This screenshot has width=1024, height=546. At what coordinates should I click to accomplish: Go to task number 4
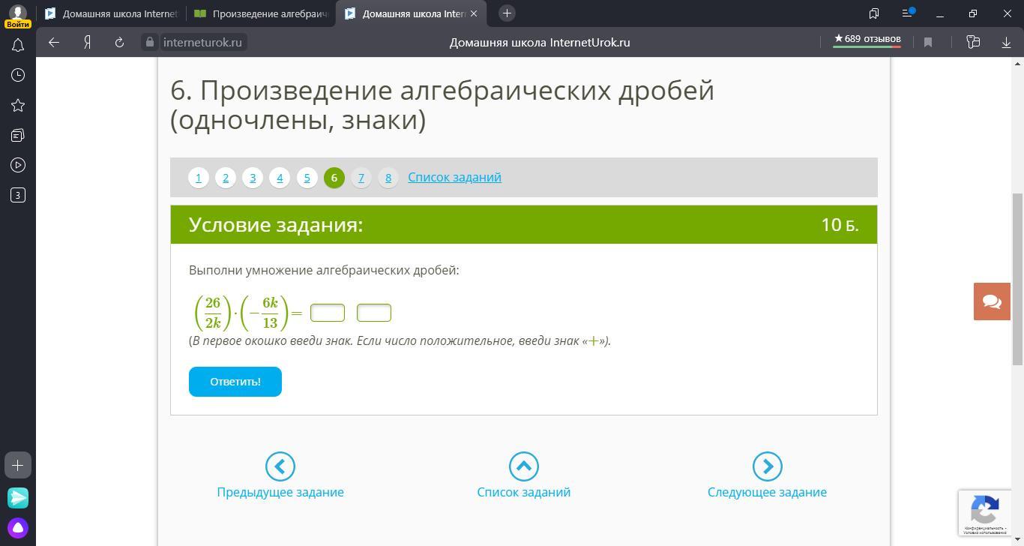(x=280, y=178)
